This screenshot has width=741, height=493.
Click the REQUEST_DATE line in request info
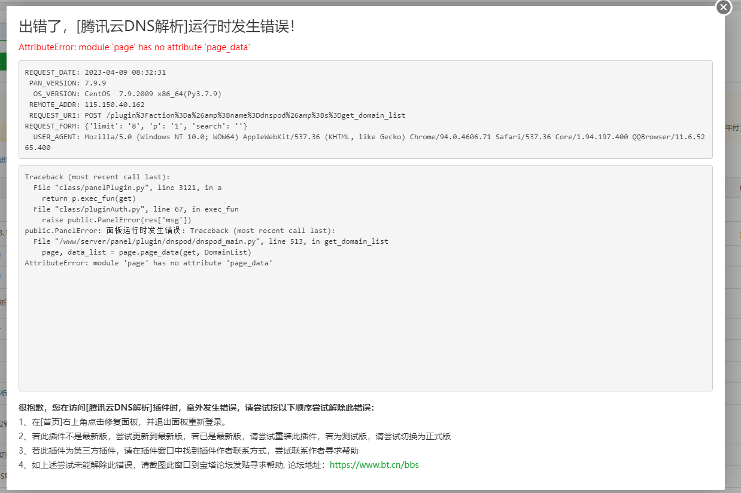point(96,72)
